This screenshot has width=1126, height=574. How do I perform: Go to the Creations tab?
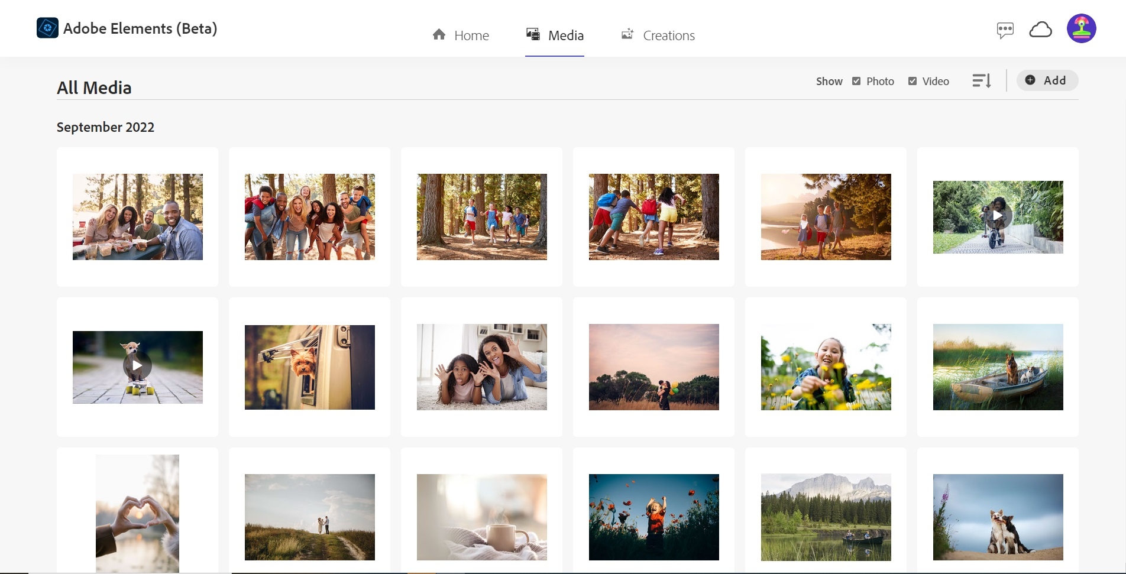(x=658, y=35)
